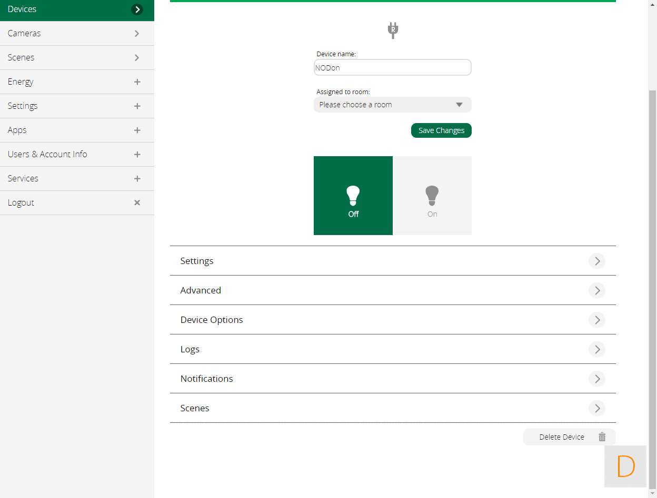Click the orange D badge icon

625,466
